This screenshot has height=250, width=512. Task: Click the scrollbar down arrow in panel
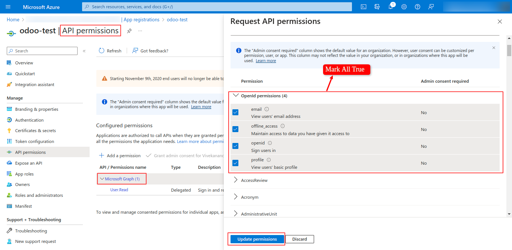click(x=509, y=214)
